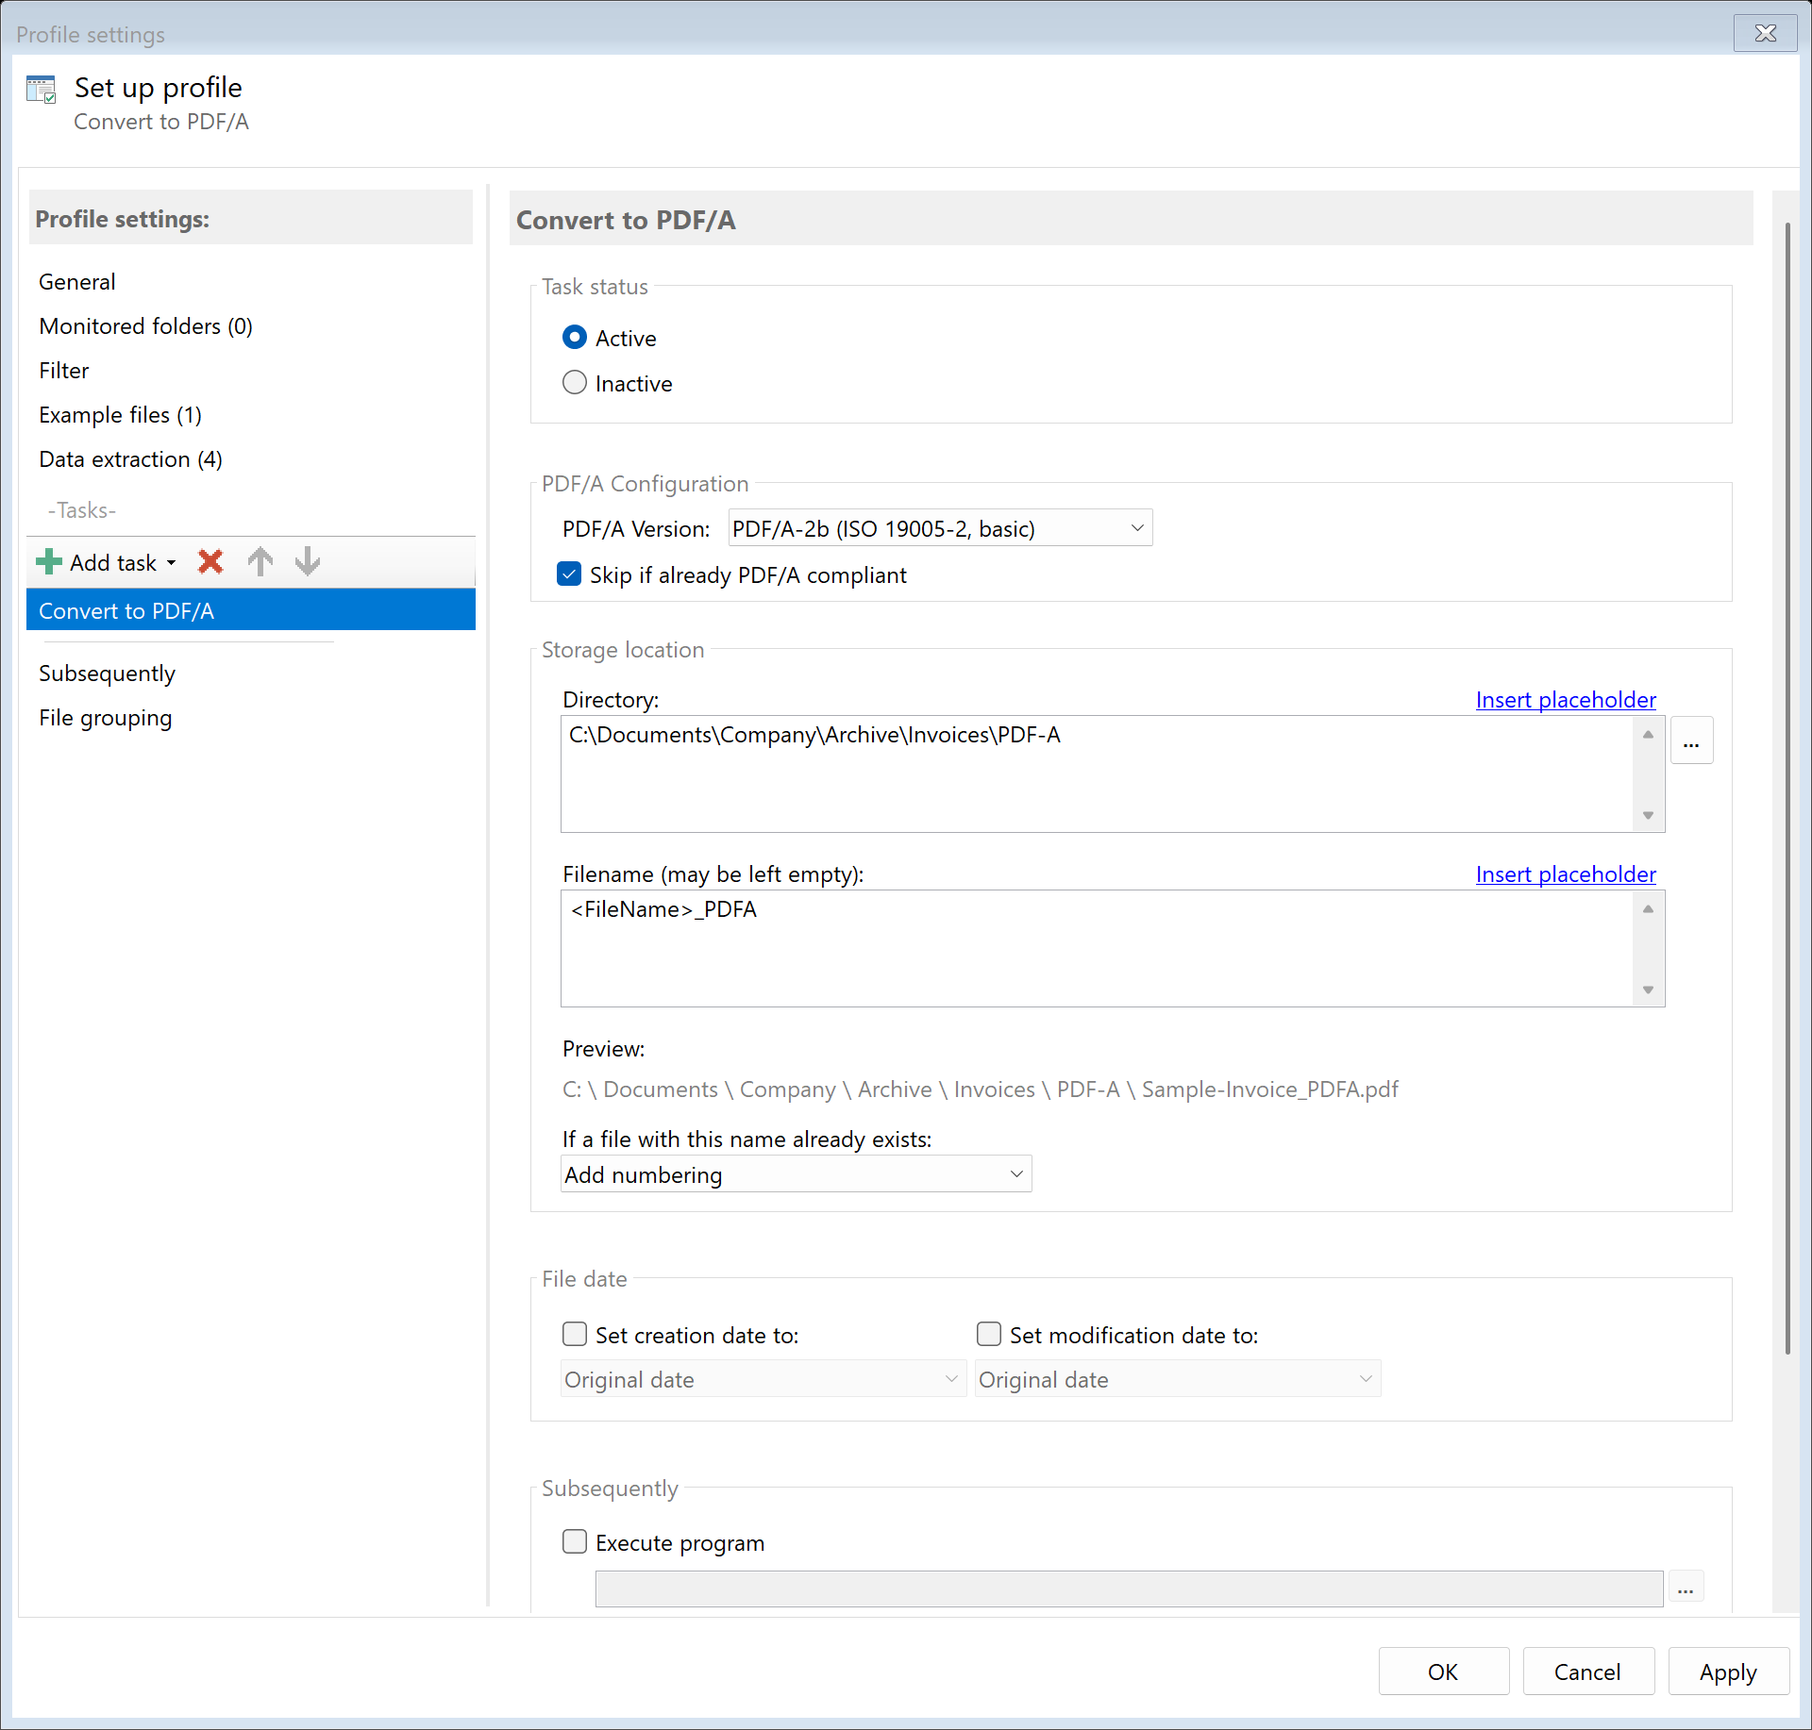
Task: Insert placeholder into the Filename field
Action: coord(1564,873)
